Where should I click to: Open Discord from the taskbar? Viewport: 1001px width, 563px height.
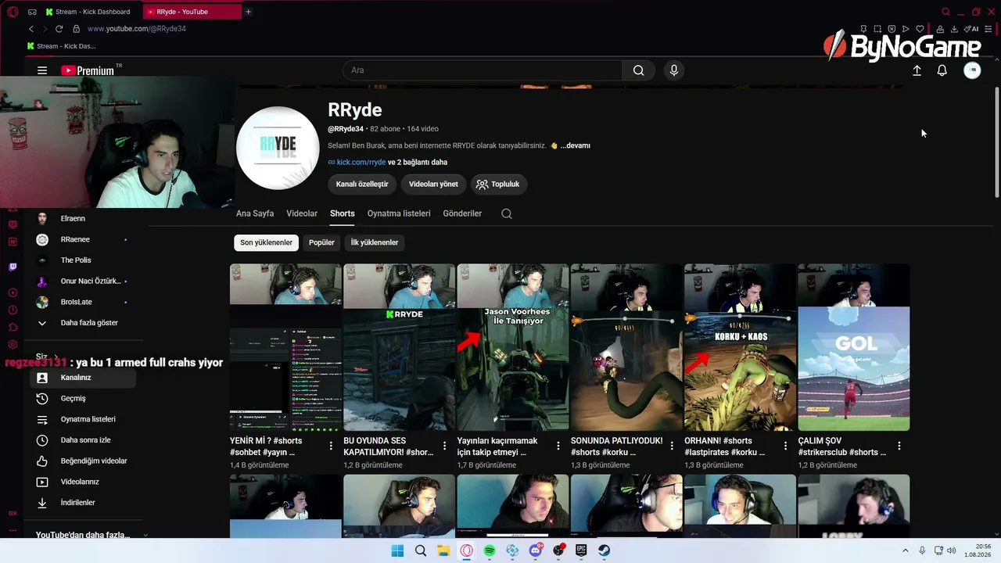click(x=536, y=550)
